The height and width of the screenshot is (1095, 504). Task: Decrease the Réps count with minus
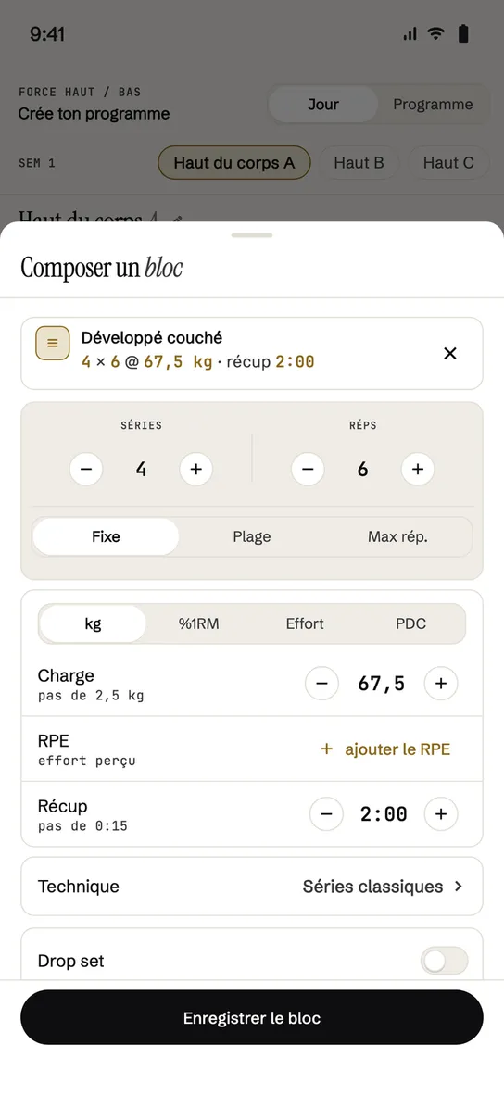click(308, 470)
